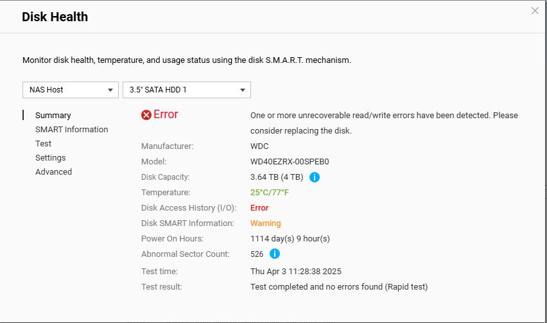Go to the Settings tab

(x=50, y=158)
